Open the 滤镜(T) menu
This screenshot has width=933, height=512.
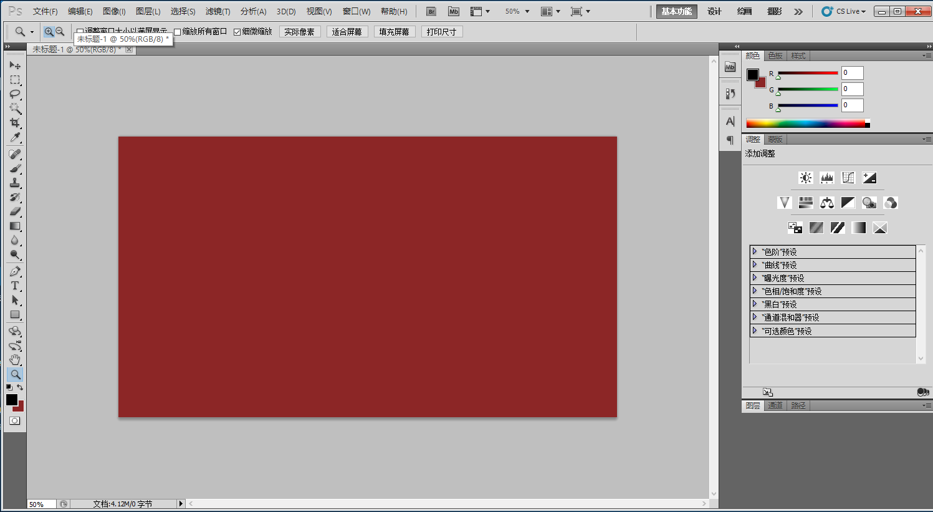[218, 11]
